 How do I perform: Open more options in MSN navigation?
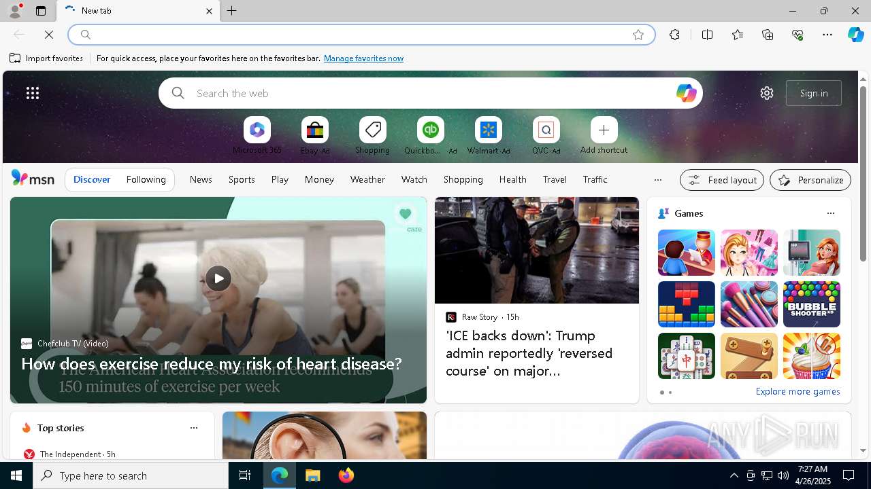pos(657,180)
